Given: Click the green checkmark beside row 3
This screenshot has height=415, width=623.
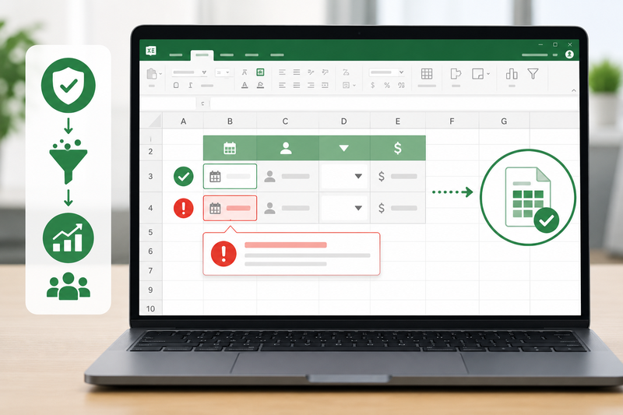Looking at the screenshot, I should coord(184,176).
